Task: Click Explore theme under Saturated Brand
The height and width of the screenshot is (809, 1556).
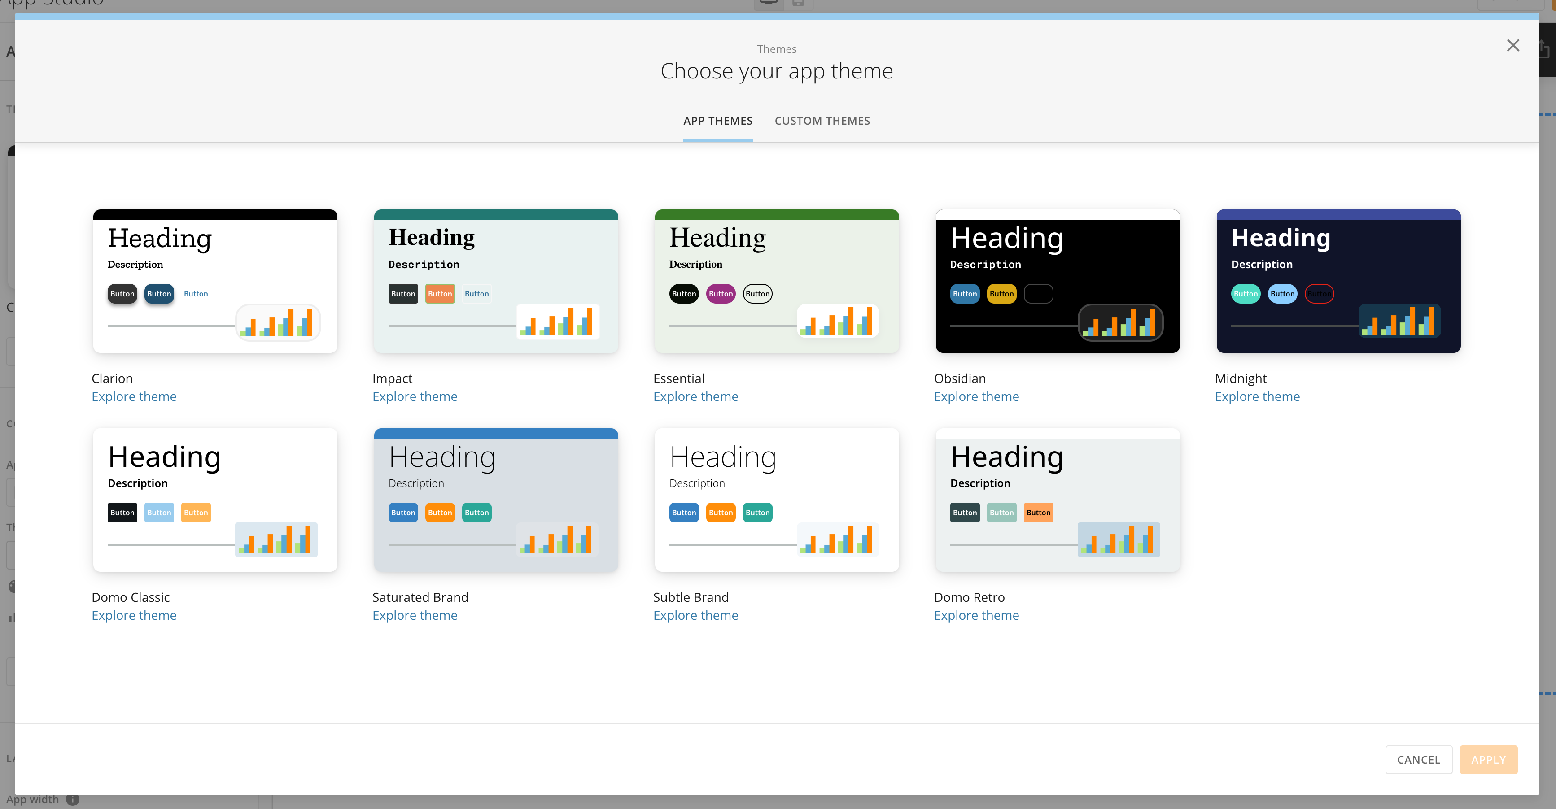Action: point(415,615)
